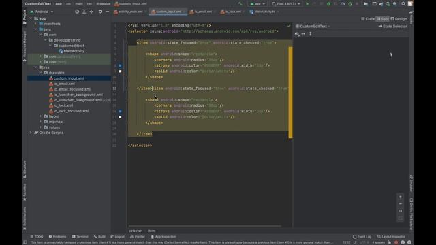
Task: Open the Build Variants tool window
Action: 25,218
